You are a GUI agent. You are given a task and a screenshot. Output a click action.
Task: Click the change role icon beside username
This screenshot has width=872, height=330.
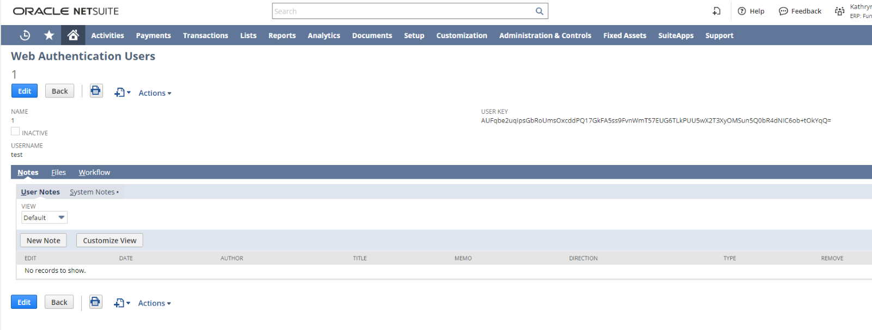pyautogui.click(x=839, y=11)
